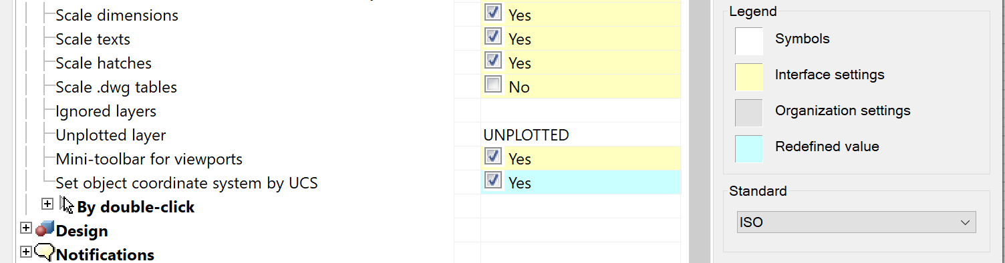Disable the Scale hatches checkbox
The image size is (1005, 263).
(493, 61)
